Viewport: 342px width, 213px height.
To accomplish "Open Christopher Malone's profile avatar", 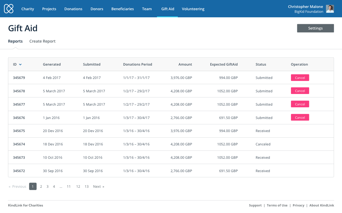I will tap(330, 9).
